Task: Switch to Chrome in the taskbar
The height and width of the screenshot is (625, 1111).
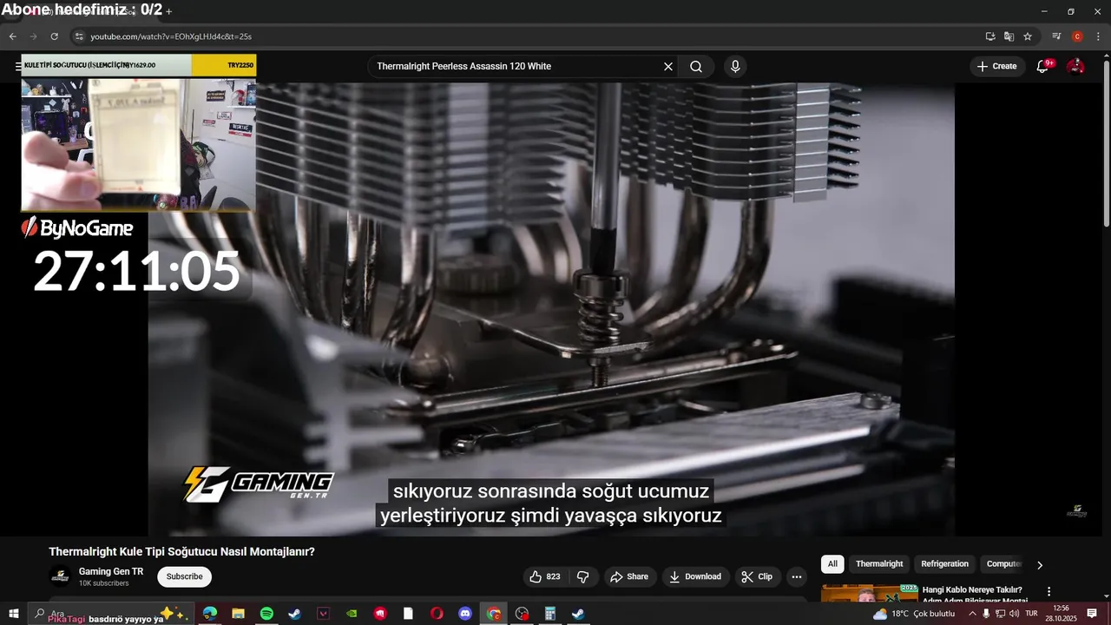Action: point(493,614)
